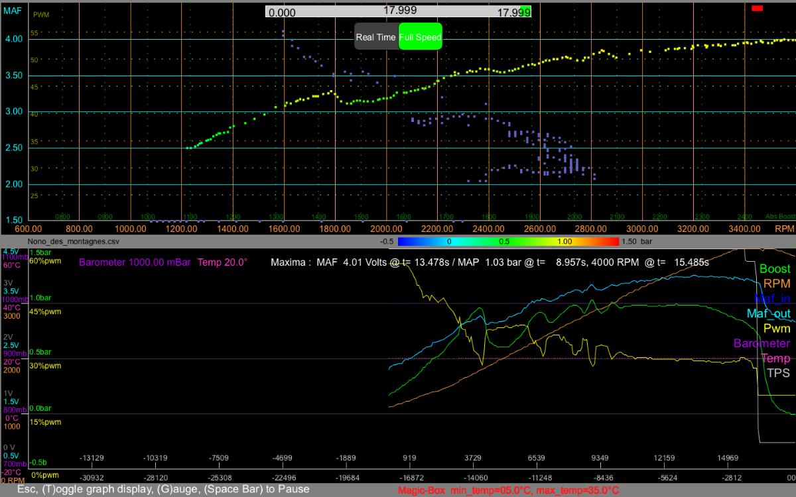
Task: Click the TPS legend label
Action: 778,372
